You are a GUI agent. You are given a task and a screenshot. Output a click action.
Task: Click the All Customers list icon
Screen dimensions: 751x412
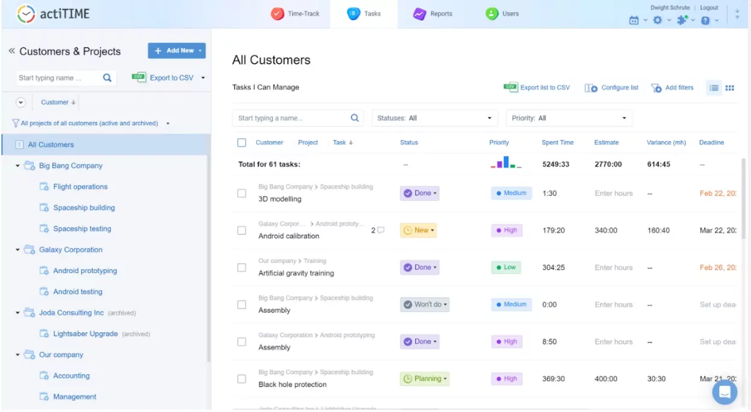(x=19, y=145)
